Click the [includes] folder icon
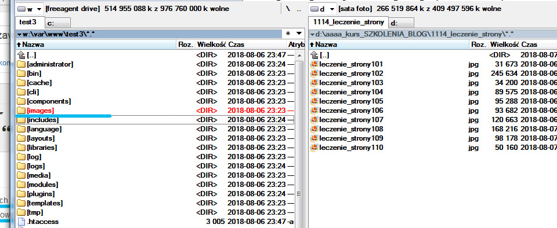Screen dimensions: 557x228 (21, 120)
